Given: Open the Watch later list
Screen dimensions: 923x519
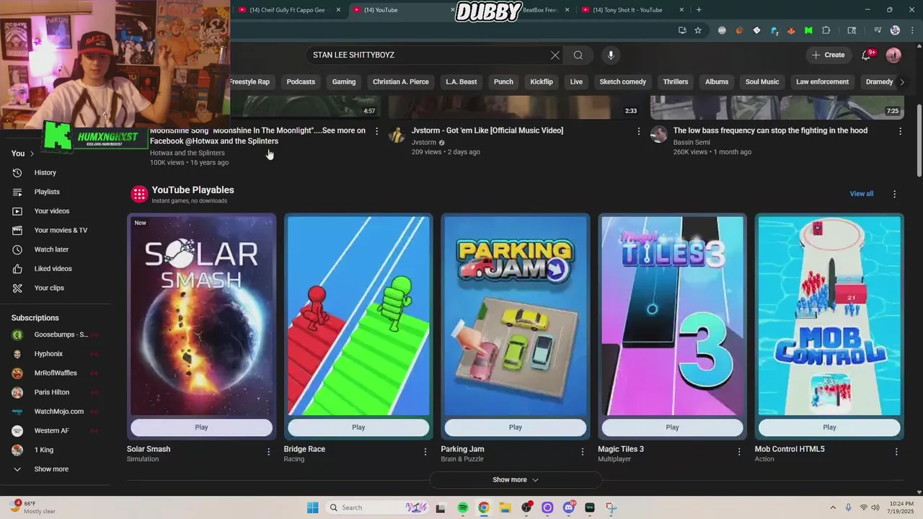Looking at the screenshot, I should click(x=51, y=249).
